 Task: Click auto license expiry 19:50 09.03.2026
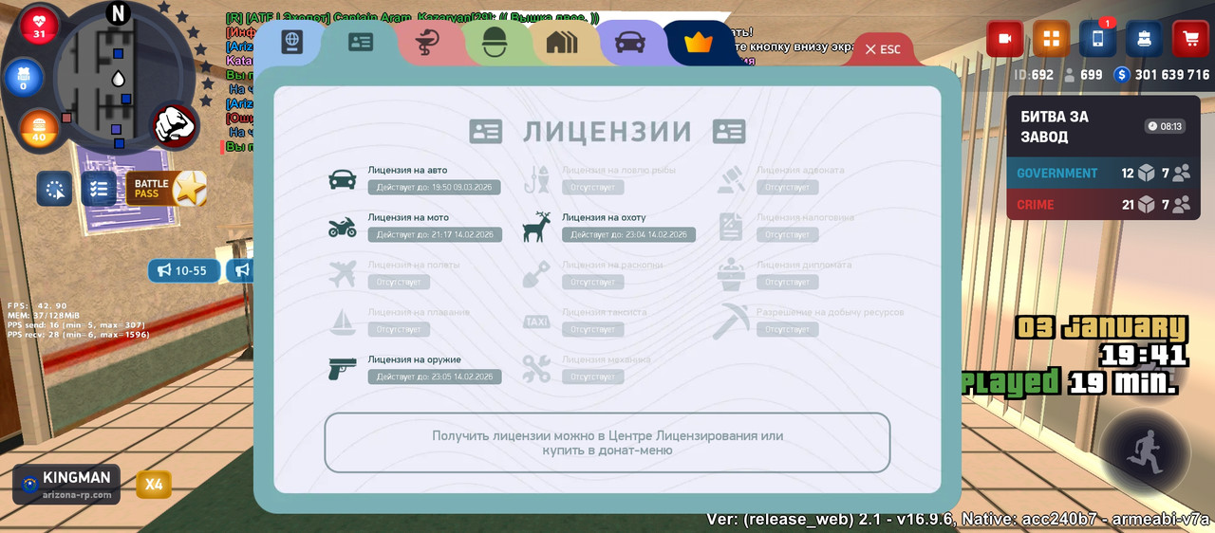point(435,187)
